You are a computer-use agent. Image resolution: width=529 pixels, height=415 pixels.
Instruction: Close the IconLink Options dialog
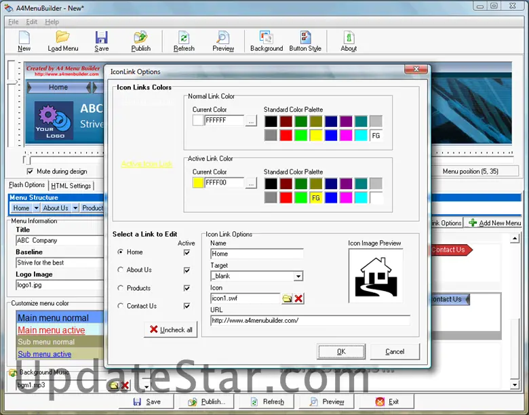pyautogui.click(x=416, y=69)
